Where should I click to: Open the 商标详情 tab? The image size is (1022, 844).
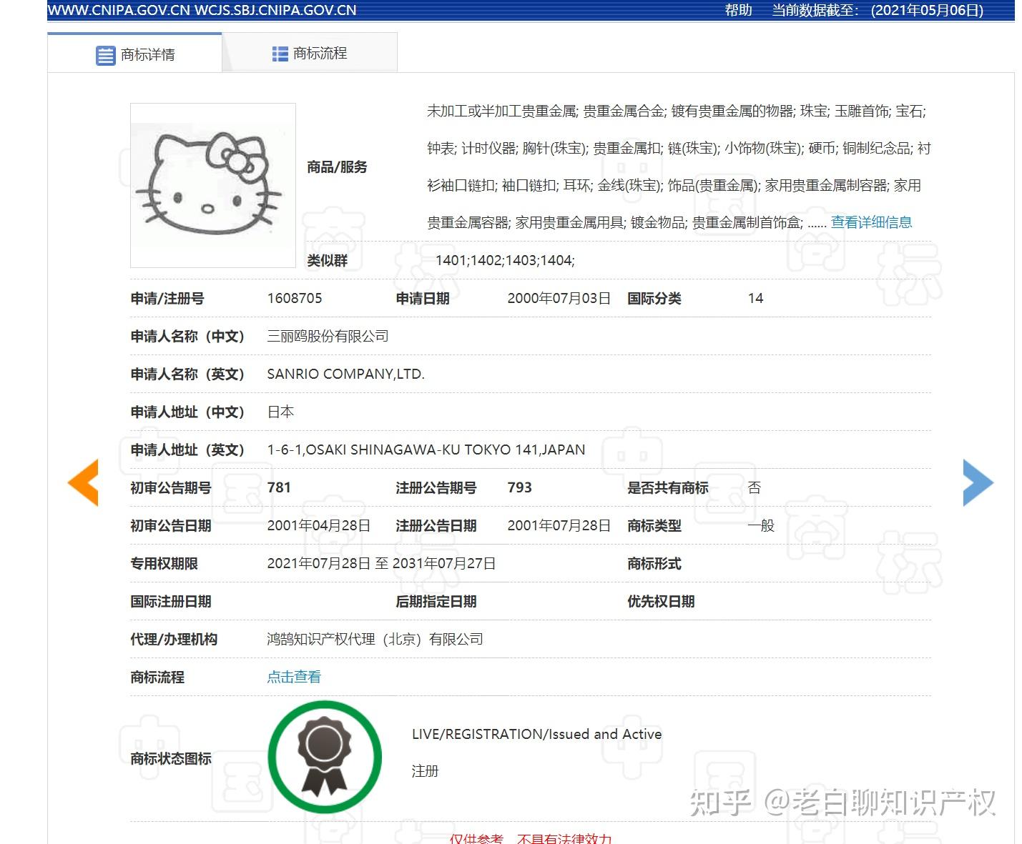click(x=135, y=54)
